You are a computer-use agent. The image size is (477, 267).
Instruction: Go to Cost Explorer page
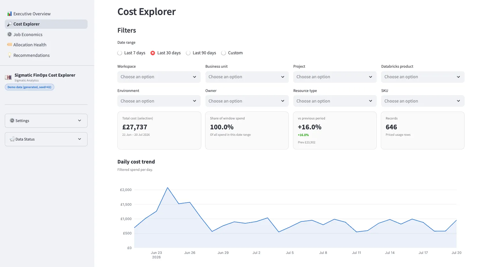(46, 24)
